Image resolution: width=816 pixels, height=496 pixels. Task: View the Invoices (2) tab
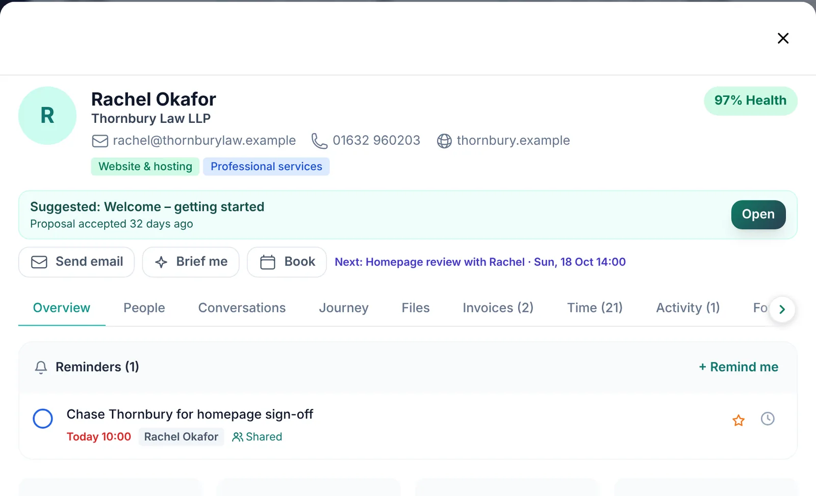tap(498, 308)
